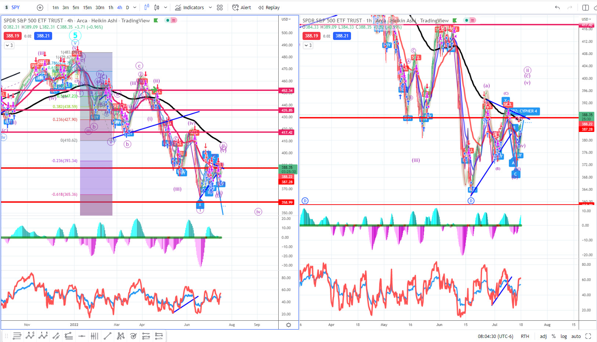597x342 pixels.
Task: Toggle the green market status dot on 4h chart
Action: (167, 20)
